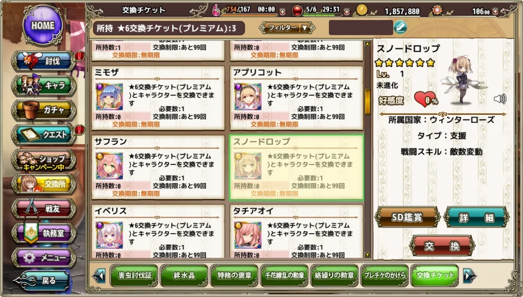Show next exchange tabs with right arrow
523x297 pixels.
(x=470, y=276)
